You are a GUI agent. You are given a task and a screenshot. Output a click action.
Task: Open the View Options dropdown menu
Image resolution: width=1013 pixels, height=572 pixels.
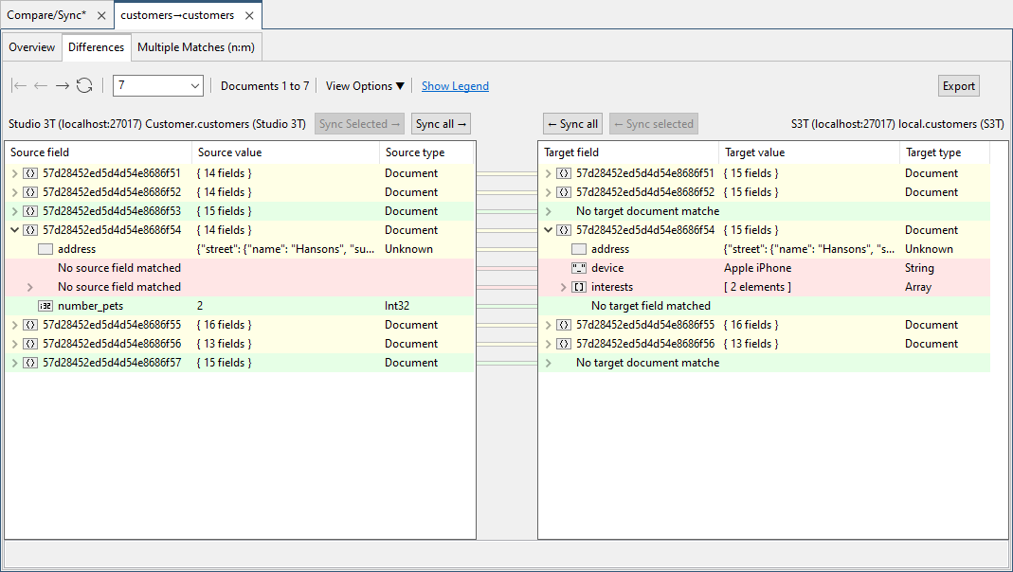(x=365, y=86)
